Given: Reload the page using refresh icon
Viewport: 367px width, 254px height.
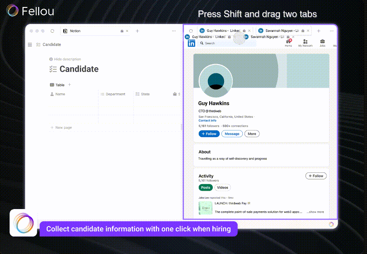Looking at the screenshot, I should click(52, 31).
